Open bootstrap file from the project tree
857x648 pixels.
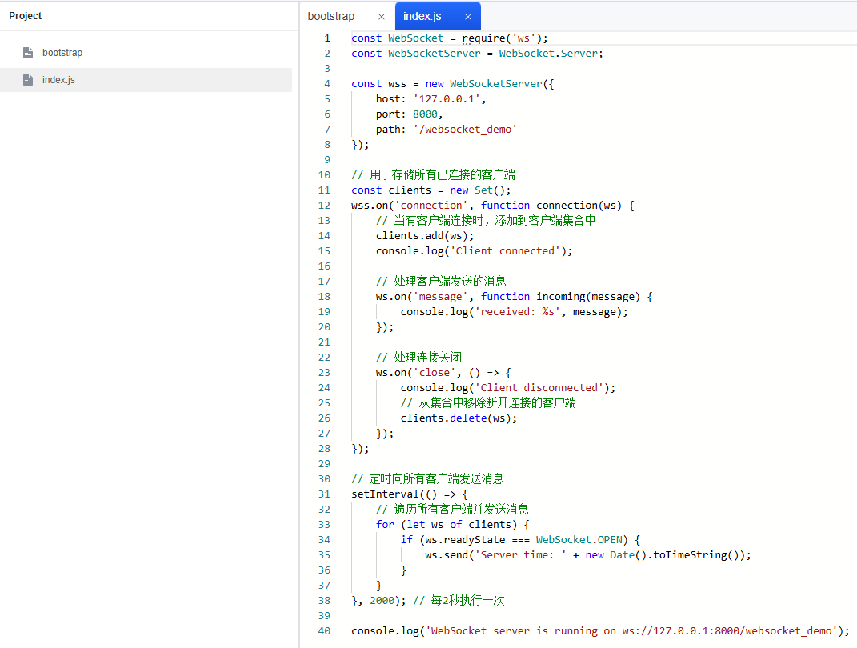(x=62, y=53)
